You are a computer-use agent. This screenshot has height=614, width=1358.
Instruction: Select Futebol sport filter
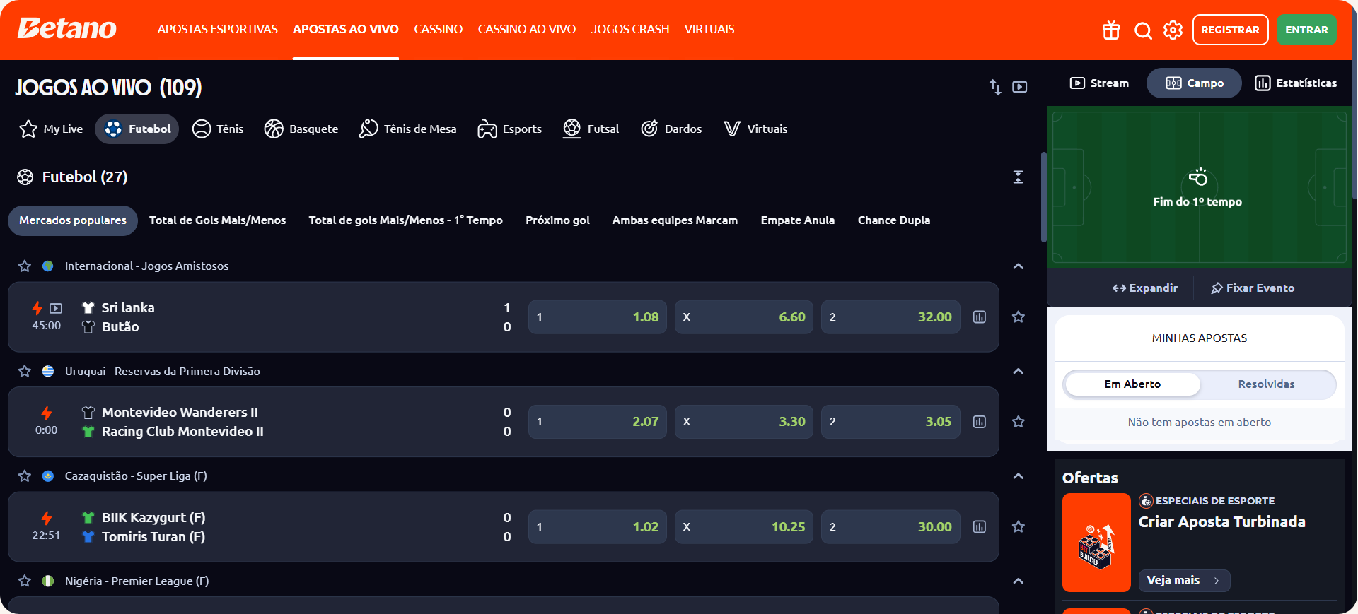pos(137,129)
